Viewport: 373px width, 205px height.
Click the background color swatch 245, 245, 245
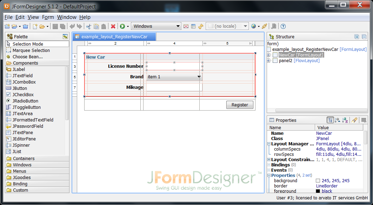pyautogui.click(x=318, y=181)
